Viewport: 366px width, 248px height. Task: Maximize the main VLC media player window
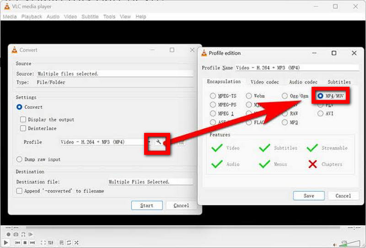(x=335, y=6)
